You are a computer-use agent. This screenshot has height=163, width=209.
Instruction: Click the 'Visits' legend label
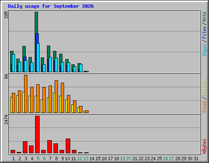[204, 88]
